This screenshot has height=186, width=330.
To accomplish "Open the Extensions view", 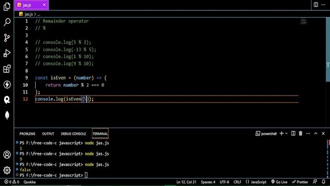I will coord(7,69).
